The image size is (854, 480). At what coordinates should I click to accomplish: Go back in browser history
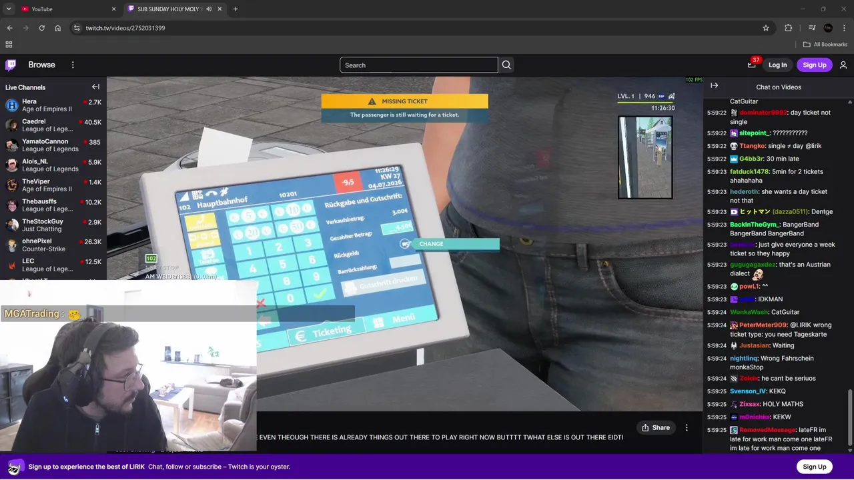[x=9, y=28]
